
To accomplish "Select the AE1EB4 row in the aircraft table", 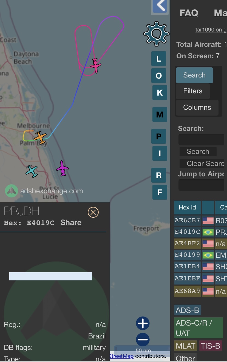I will (200, 267).
